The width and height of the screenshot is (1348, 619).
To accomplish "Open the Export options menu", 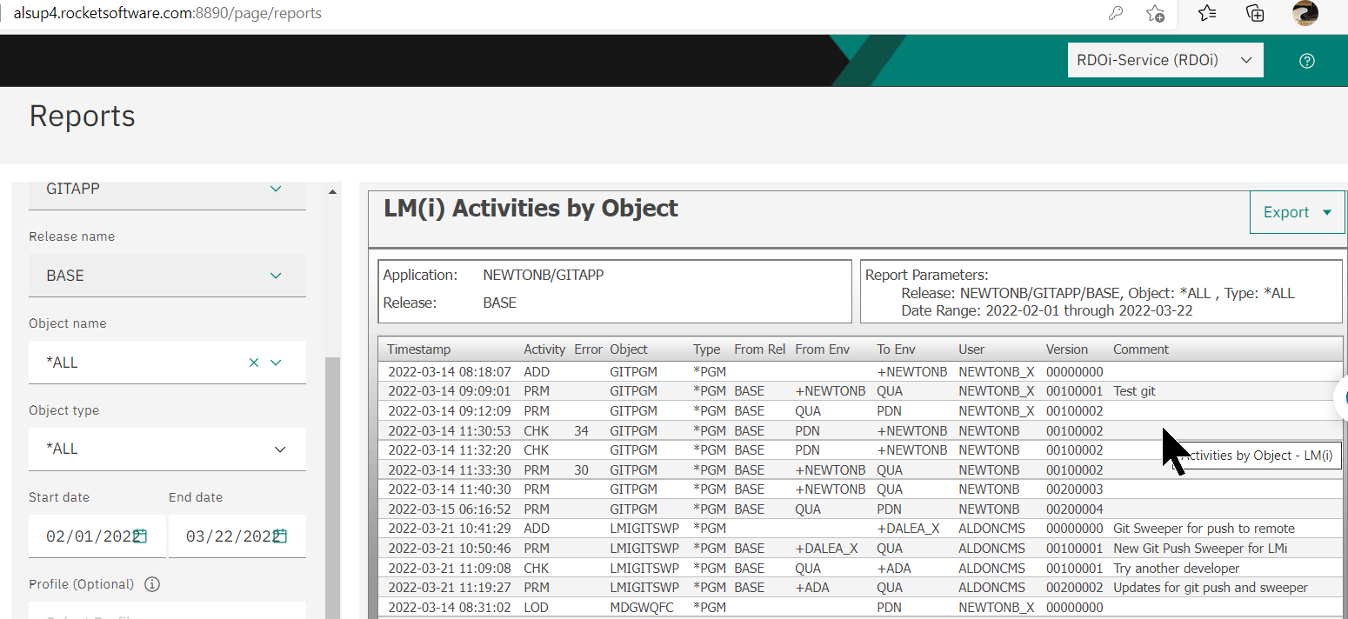I will (x=1297, y=211).
